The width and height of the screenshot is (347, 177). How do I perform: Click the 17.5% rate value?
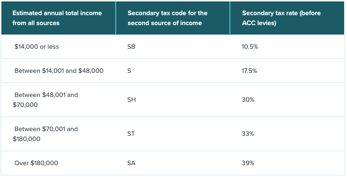(x=249, y=71)
